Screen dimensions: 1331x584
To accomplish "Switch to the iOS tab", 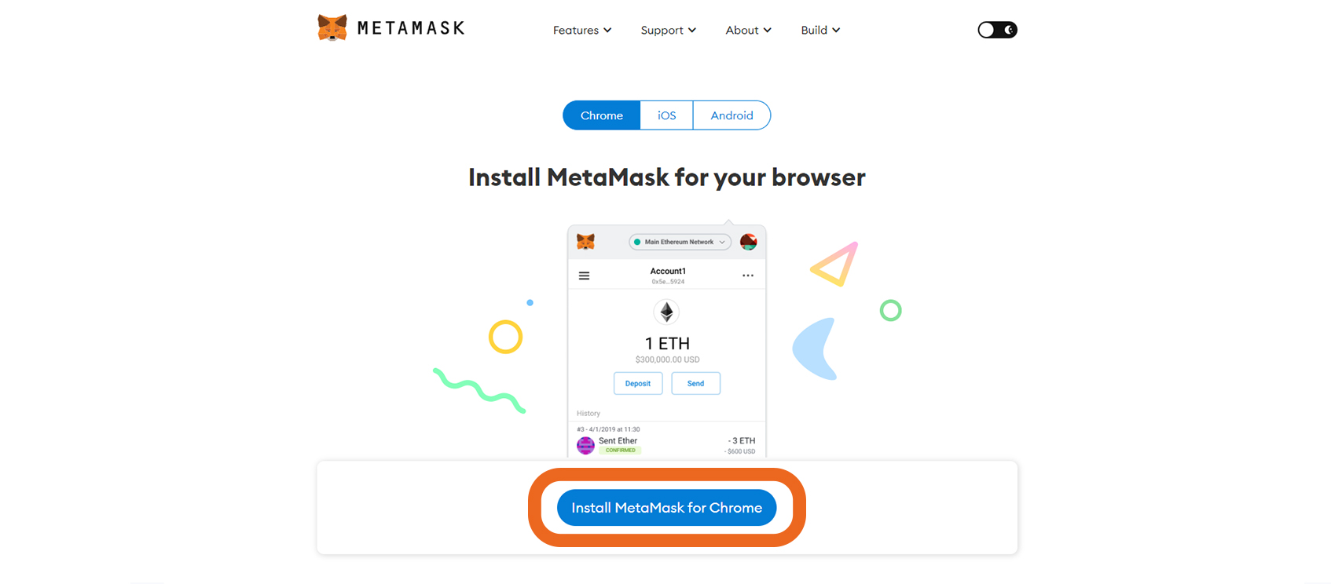I will coord(666,115).
